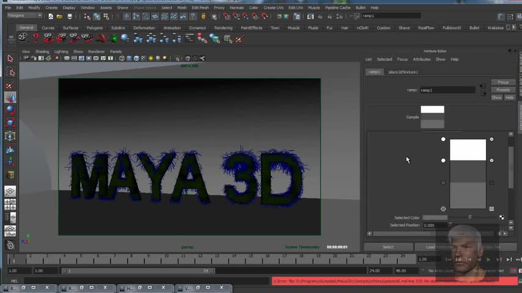The width and height of the screenshot is (522, 293).
Task: Choose the four-view layout icon
Action: tap(10, 205)
